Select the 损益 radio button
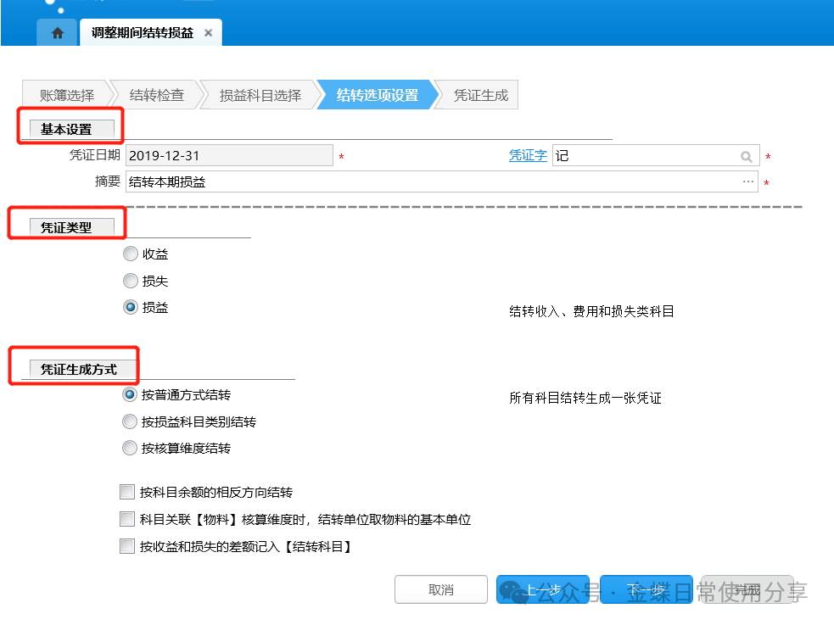This screenshot has width=834, height=625. [131, 308]
